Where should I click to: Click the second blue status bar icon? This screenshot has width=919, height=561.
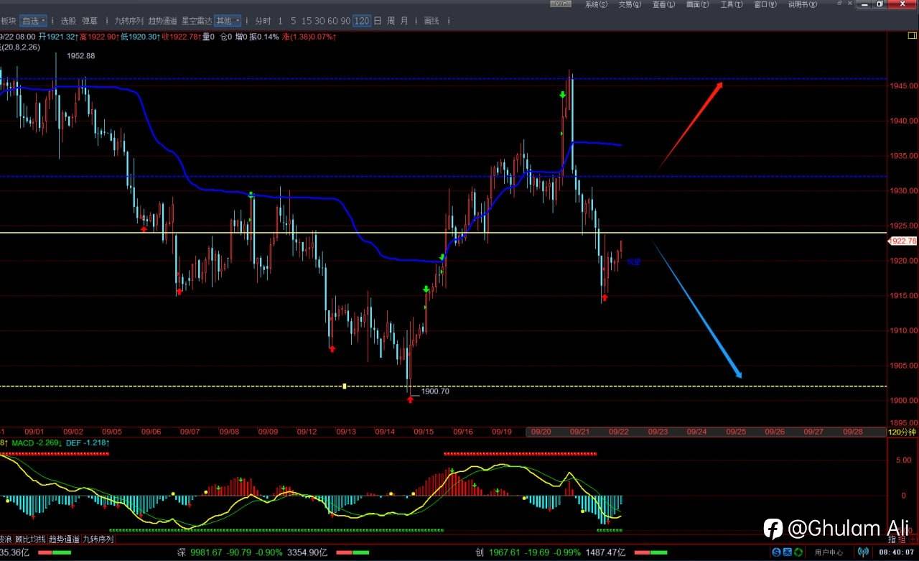pyautogui.click(x=788, y=552)
